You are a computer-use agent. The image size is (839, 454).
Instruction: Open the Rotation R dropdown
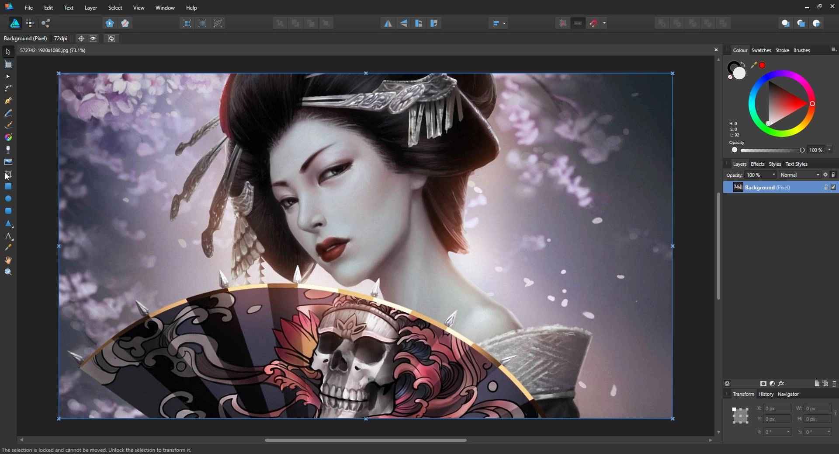[788, 432]
